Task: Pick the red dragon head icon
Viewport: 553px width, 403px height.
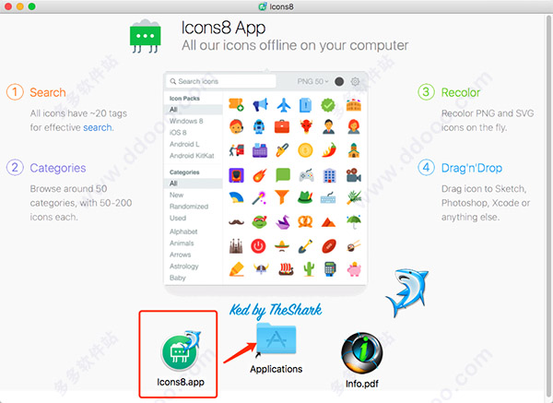Action: 306,126
